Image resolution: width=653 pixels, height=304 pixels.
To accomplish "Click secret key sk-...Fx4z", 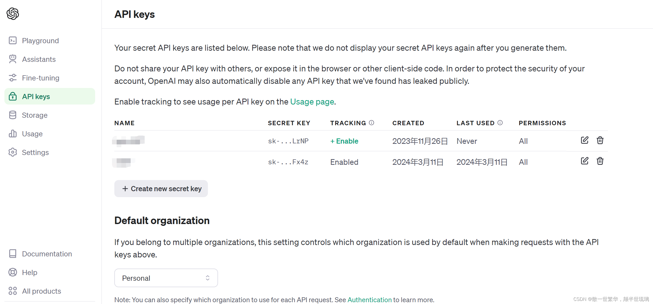I will point(288,162).
